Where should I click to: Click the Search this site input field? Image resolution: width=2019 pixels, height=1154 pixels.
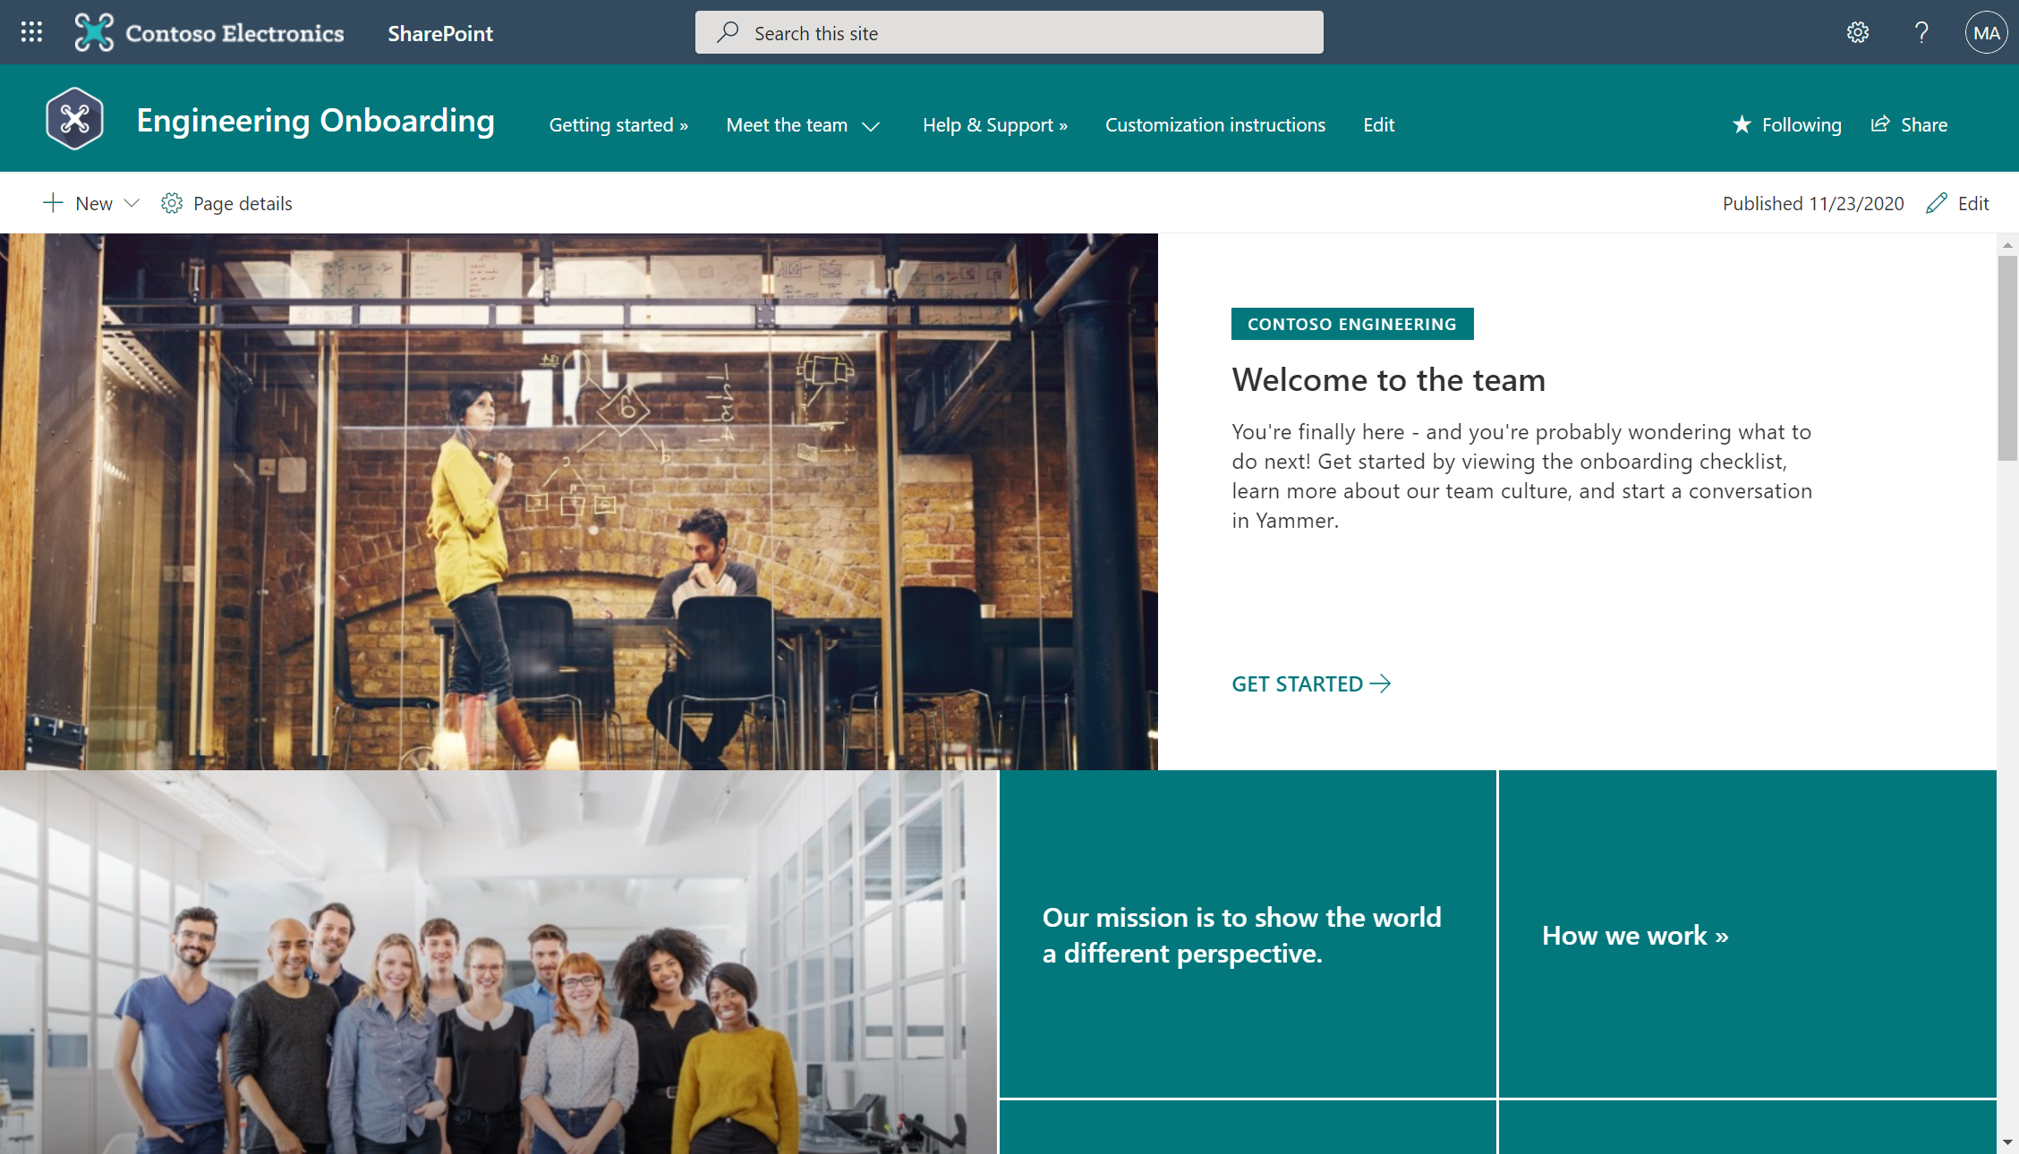[1009, 32]
